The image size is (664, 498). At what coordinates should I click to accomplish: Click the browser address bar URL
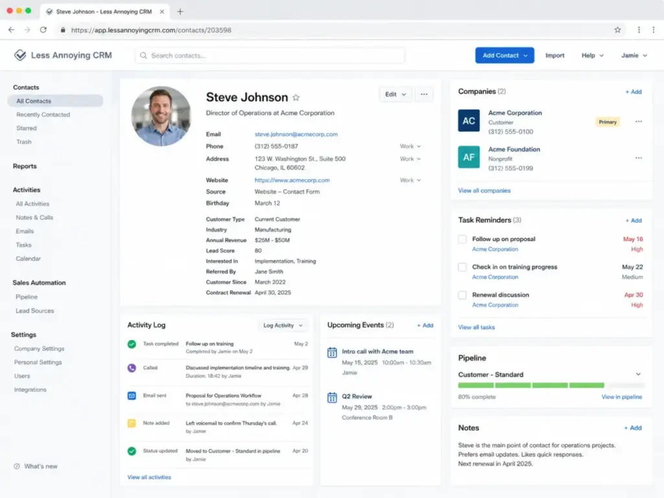(x=151, y=30)
